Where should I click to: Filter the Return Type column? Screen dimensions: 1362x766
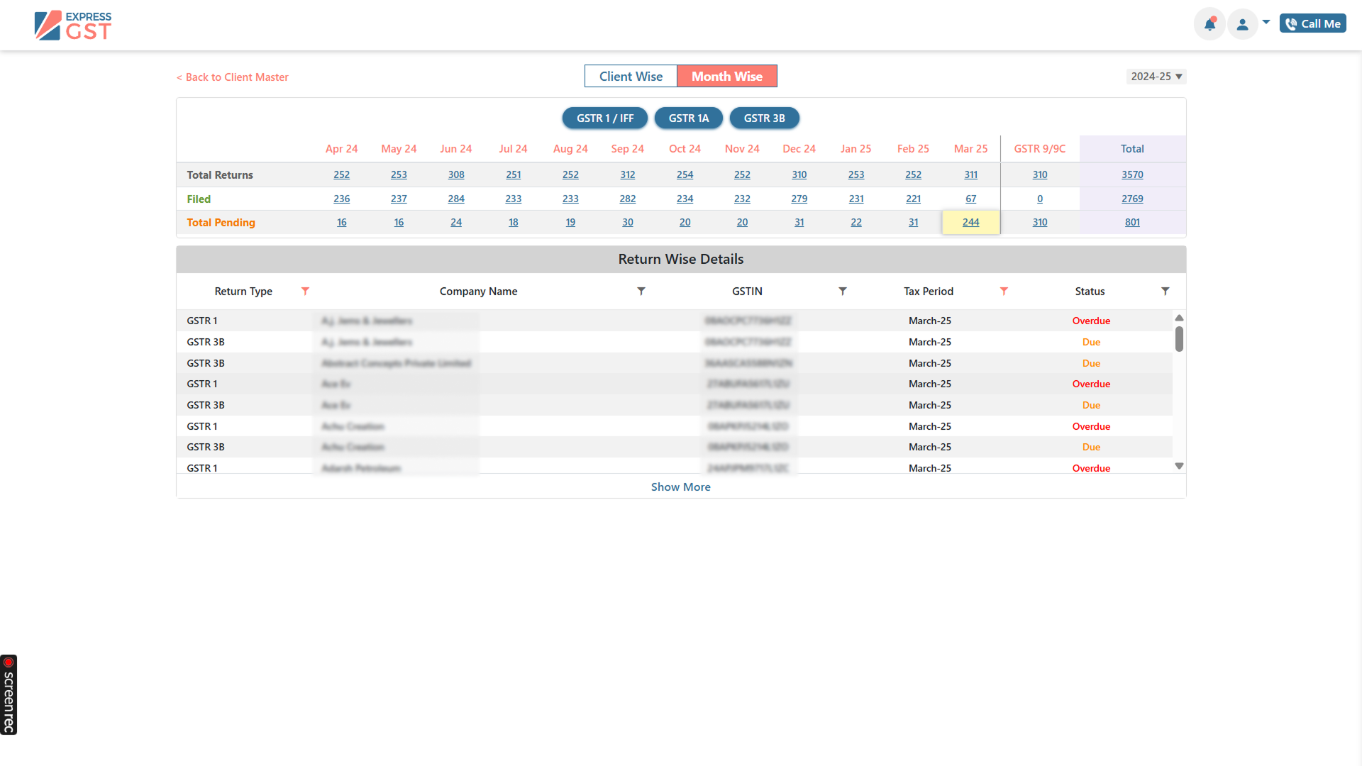(x=306, y=291)
